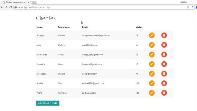Click the surname Açucar

61,55
